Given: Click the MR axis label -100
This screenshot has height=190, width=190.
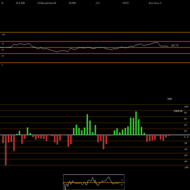Looking at the screenshot, I should (186, 168).
